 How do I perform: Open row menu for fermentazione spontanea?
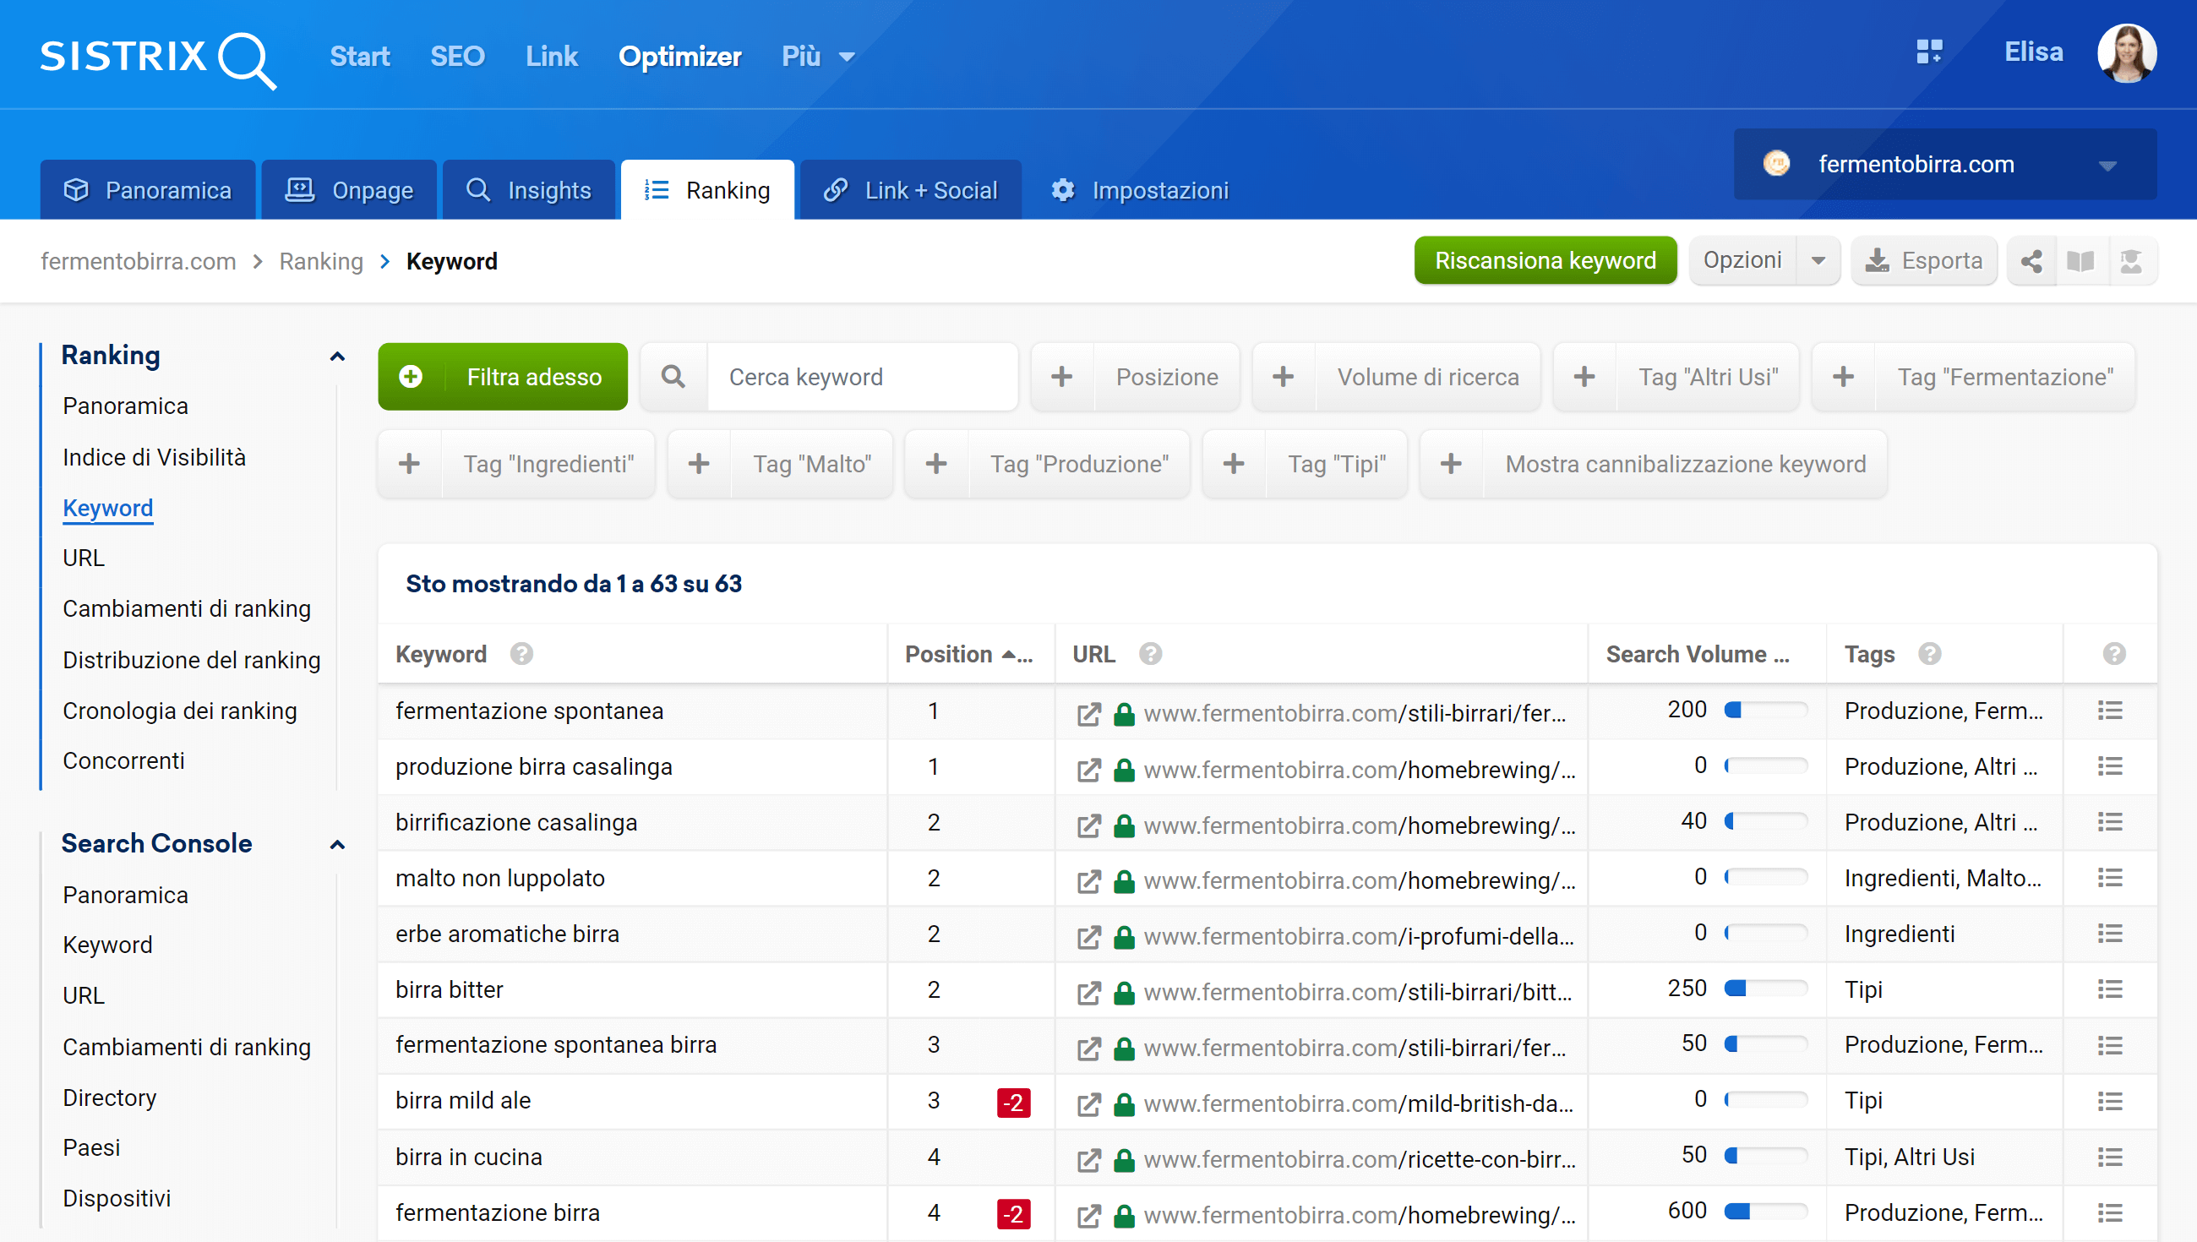[x=2110, y=711]
